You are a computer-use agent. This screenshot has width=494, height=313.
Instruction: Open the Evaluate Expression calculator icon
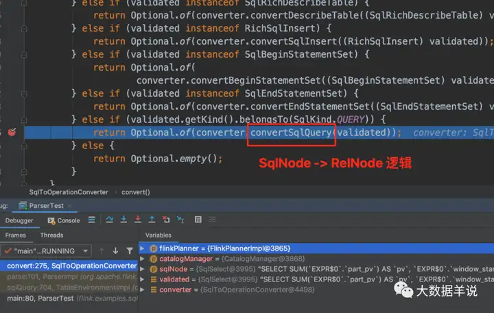[198, 220]
